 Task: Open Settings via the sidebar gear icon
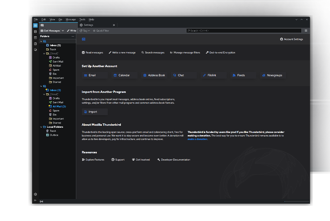tap(35, 194)
